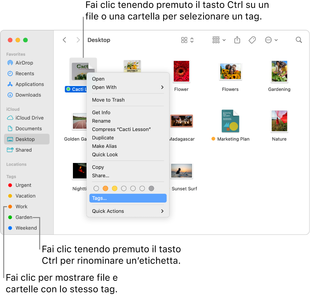
Task: Choose Move to Trash
Action: coord(128,100)
